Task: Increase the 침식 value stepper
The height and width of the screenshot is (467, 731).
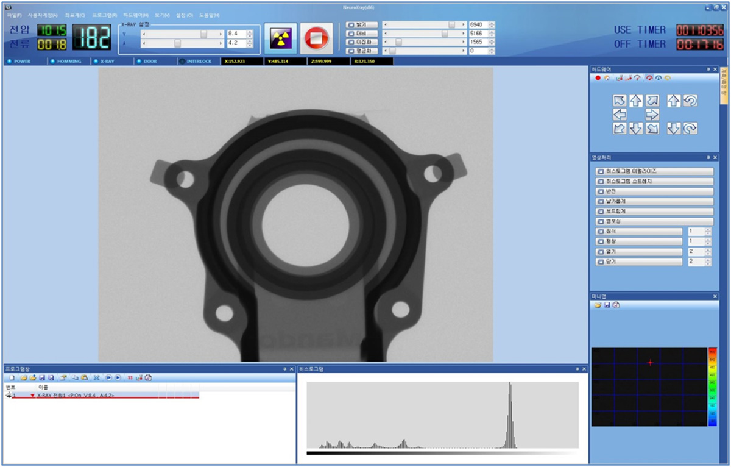Action: [708, 229]
